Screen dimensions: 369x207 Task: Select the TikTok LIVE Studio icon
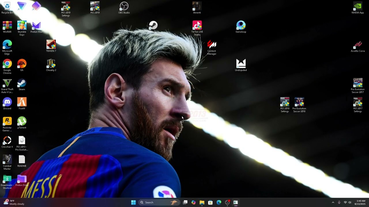pyautogui.click(x=197, y=28)
